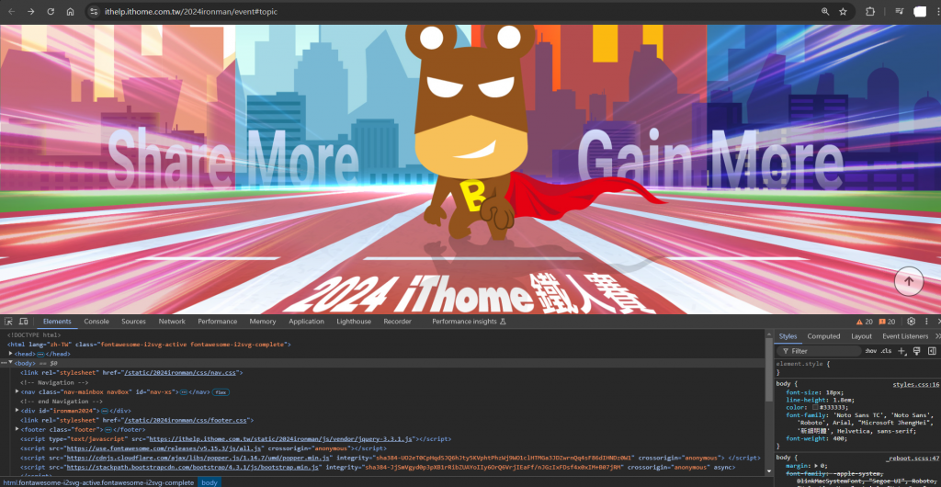The image size is (941, 487).
Task: Collapse the body element node
Action: [x=11, y=363]
